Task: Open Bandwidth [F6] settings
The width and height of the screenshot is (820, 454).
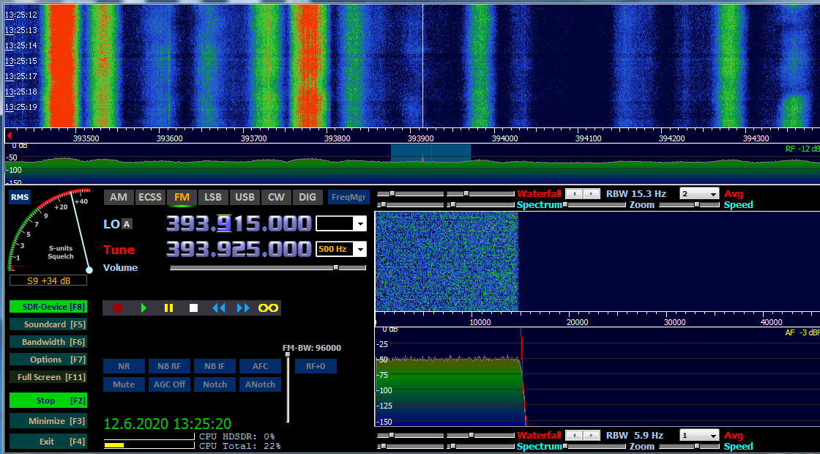Action: click(x=48, y=342)
